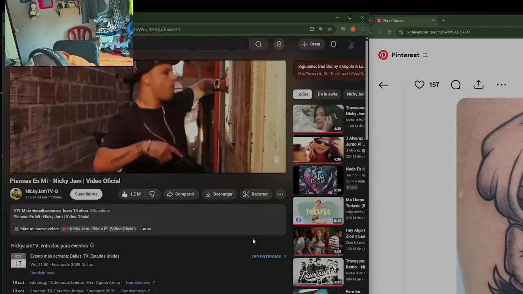Like the Pinterest pin with the heart icon

point(419,85)
